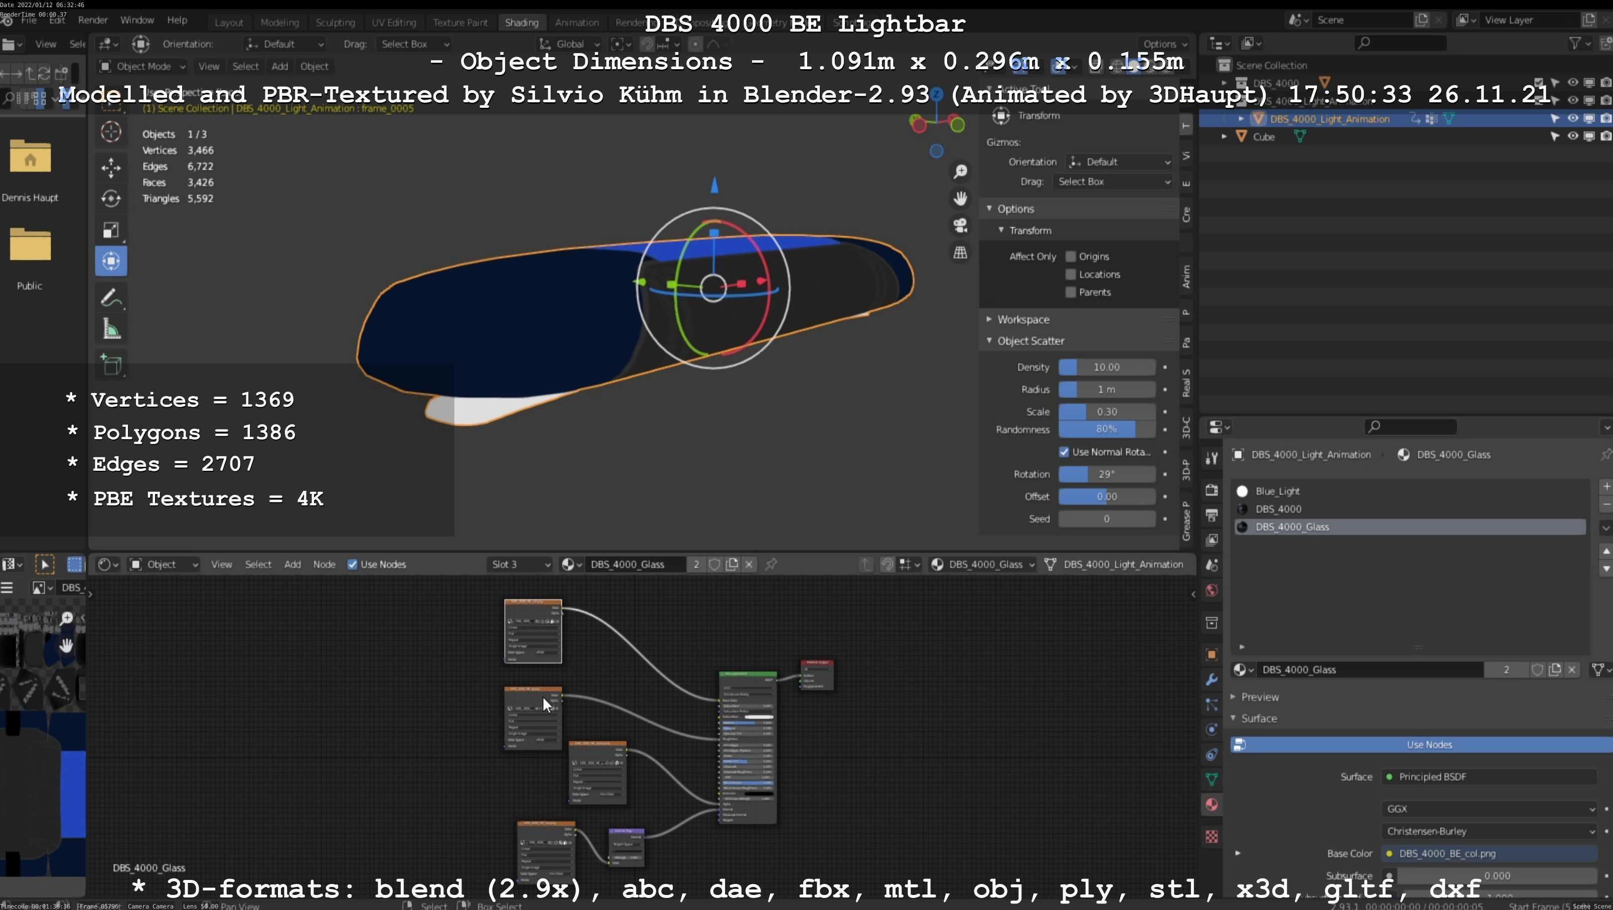Open the Orientation Default dropdown in header

(285, 44)
